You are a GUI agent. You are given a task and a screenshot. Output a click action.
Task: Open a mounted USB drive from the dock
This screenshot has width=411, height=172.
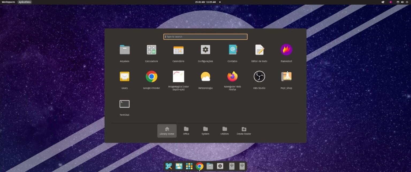(231, 166)
